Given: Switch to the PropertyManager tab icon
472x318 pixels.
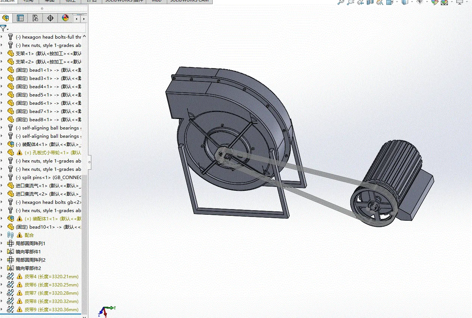Looking at the screenshot, I should (x=20, y=18).
